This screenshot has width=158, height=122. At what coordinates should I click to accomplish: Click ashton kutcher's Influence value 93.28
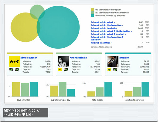coord(48,61)
